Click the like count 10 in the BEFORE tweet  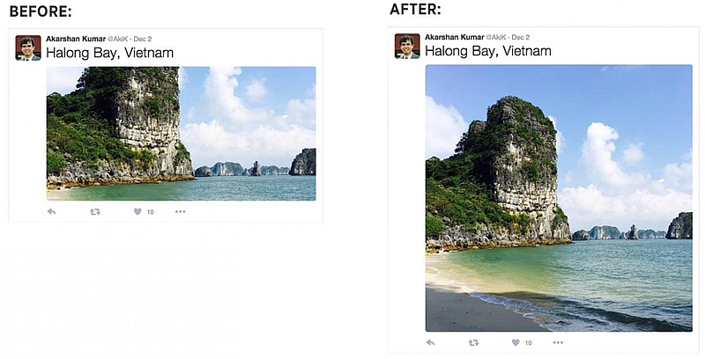[x=150, y=212]
